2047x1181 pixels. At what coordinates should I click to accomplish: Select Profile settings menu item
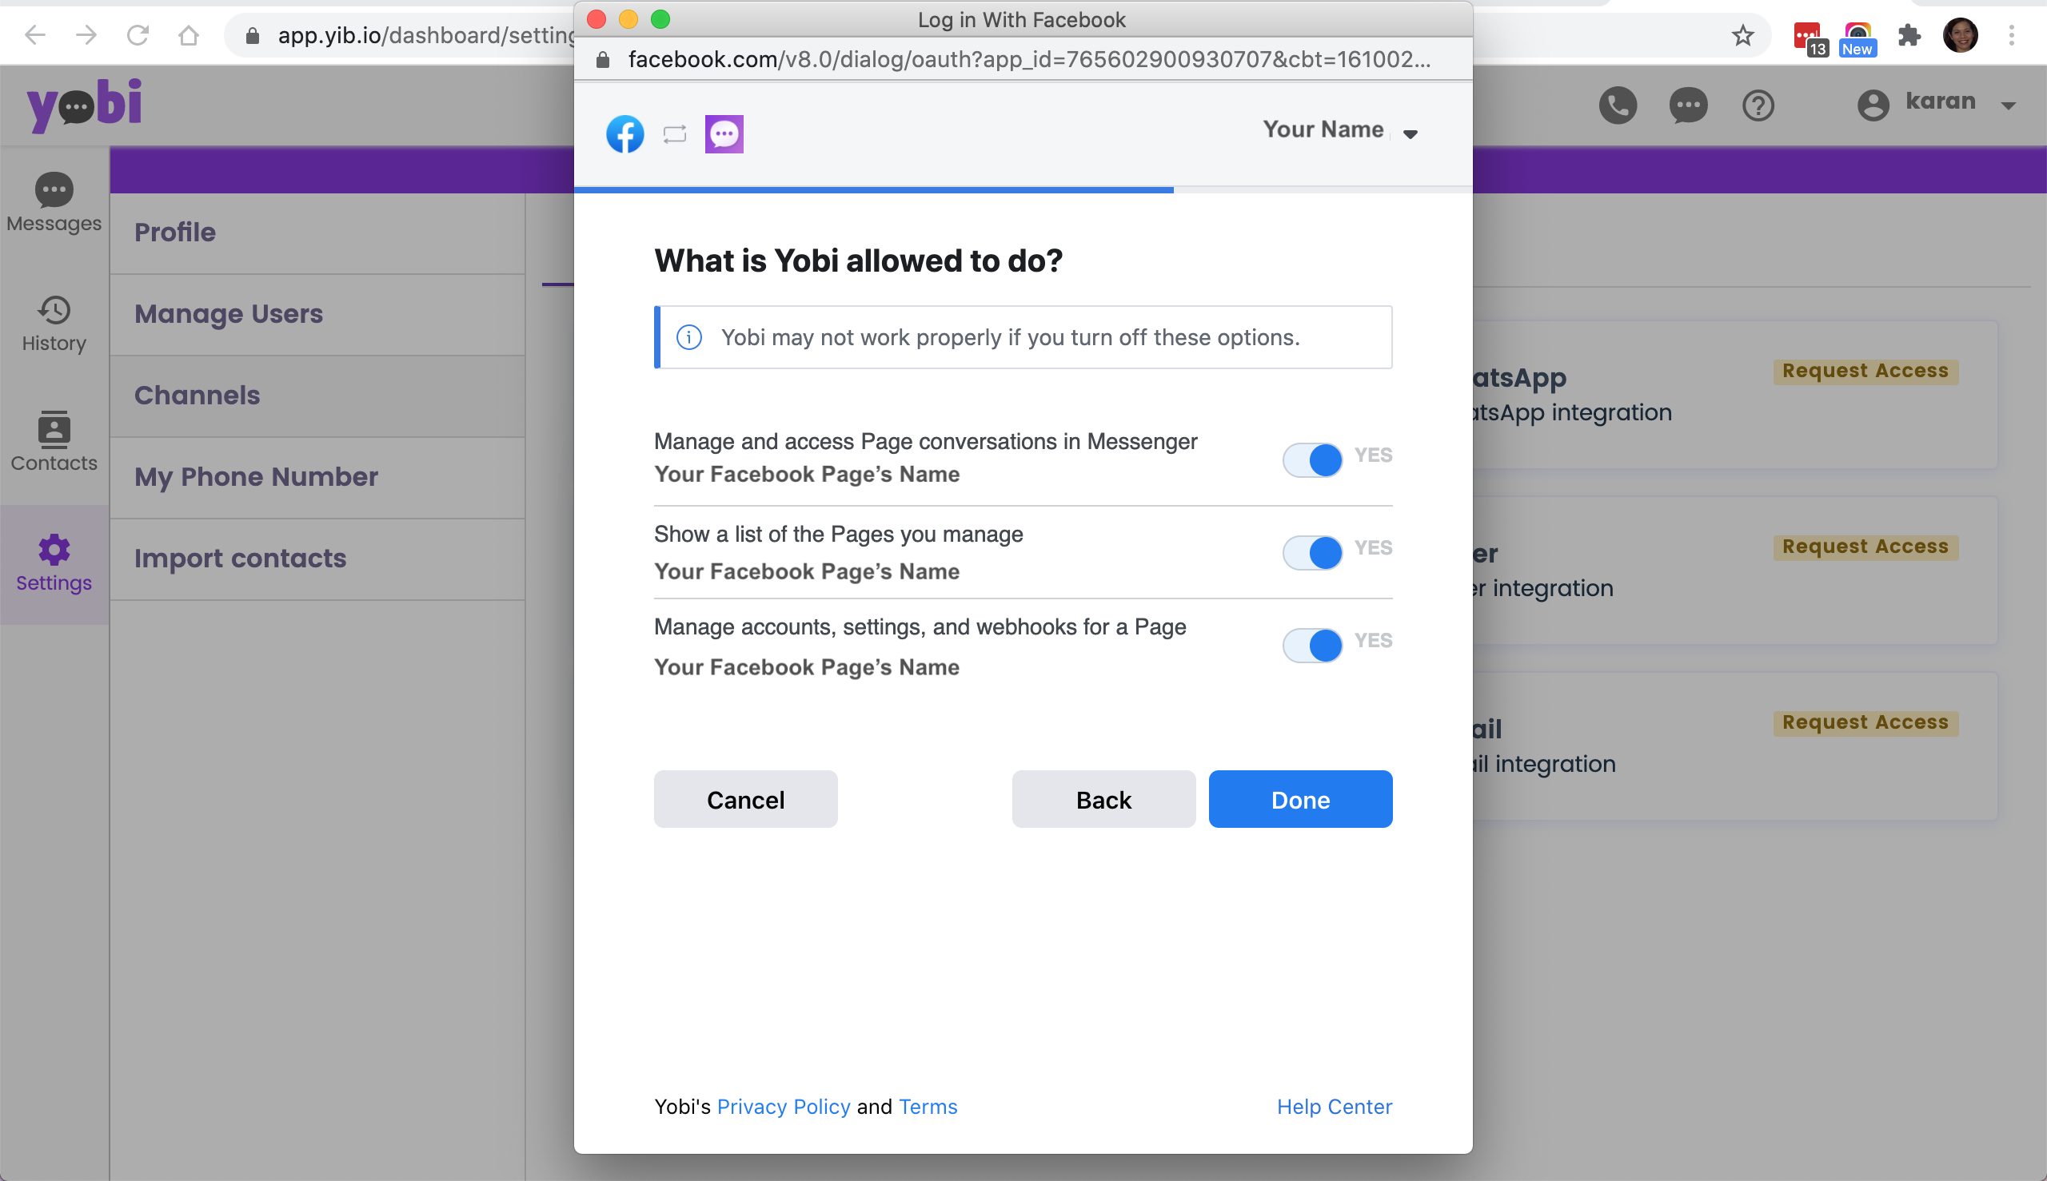tap(317, 233)
